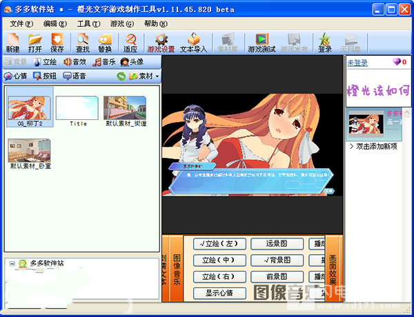Click the 显示心情 button
This screenshot has height=317, width=414.
219,293
